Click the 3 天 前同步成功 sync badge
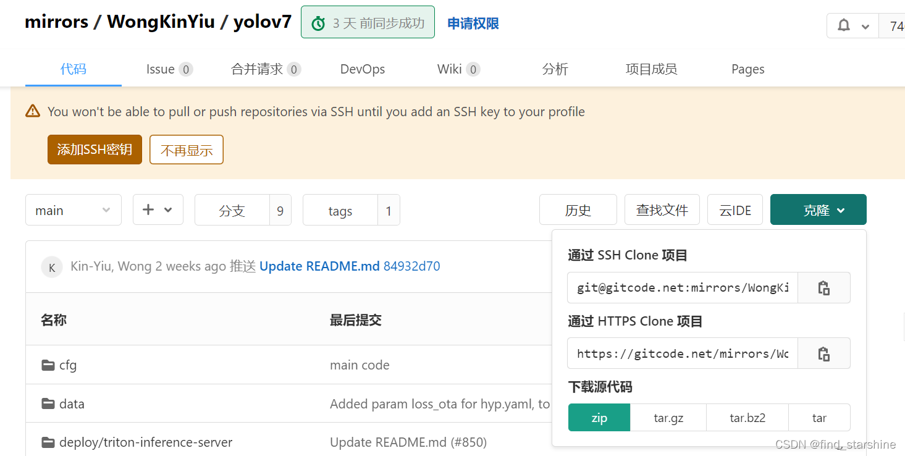905x456 pixels. point(368,22)
